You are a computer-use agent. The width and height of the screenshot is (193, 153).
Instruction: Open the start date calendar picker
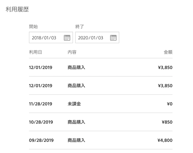click(67, 38)
